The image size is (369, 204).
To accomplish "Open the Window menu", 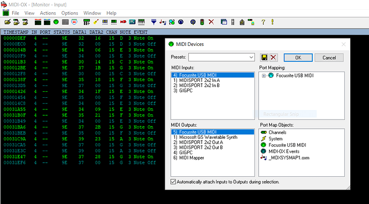I will tap(92, 13).
